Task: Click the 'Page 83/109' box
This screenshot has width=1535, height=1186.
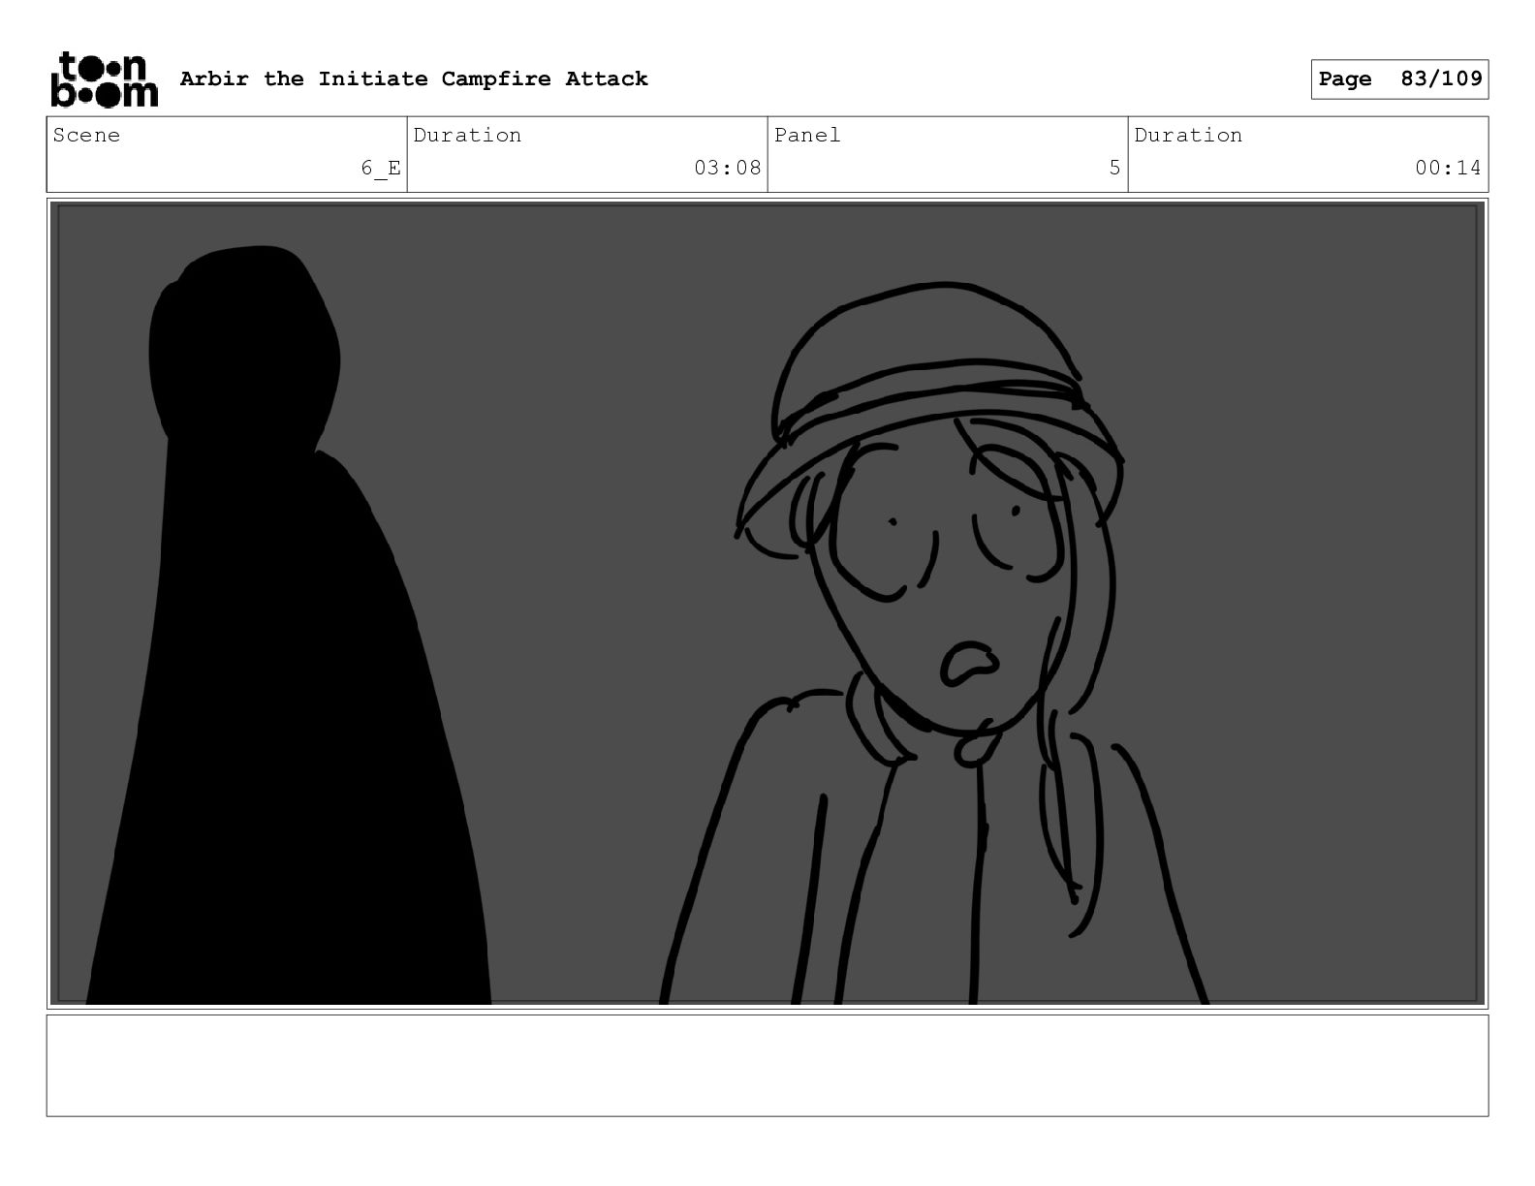Action: (1399, 79)
